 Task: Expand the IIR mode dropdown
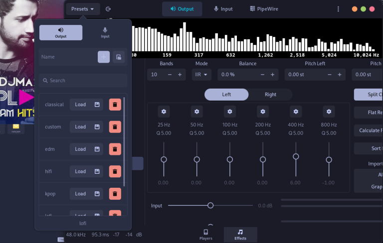(201, 75)
